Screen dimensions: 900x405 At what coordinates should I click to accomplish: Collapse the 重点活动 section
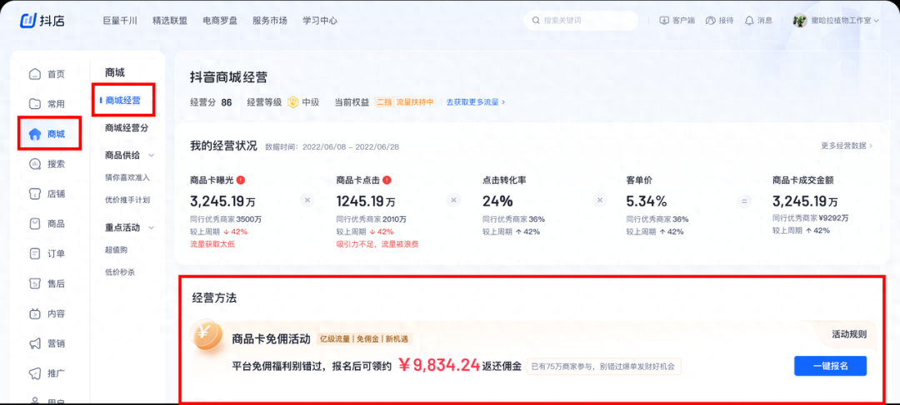coord(152,227)
